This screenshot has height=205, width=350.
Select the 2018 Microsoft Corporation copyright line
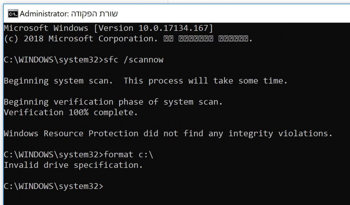pyautogui.click(x=128, y=39)
